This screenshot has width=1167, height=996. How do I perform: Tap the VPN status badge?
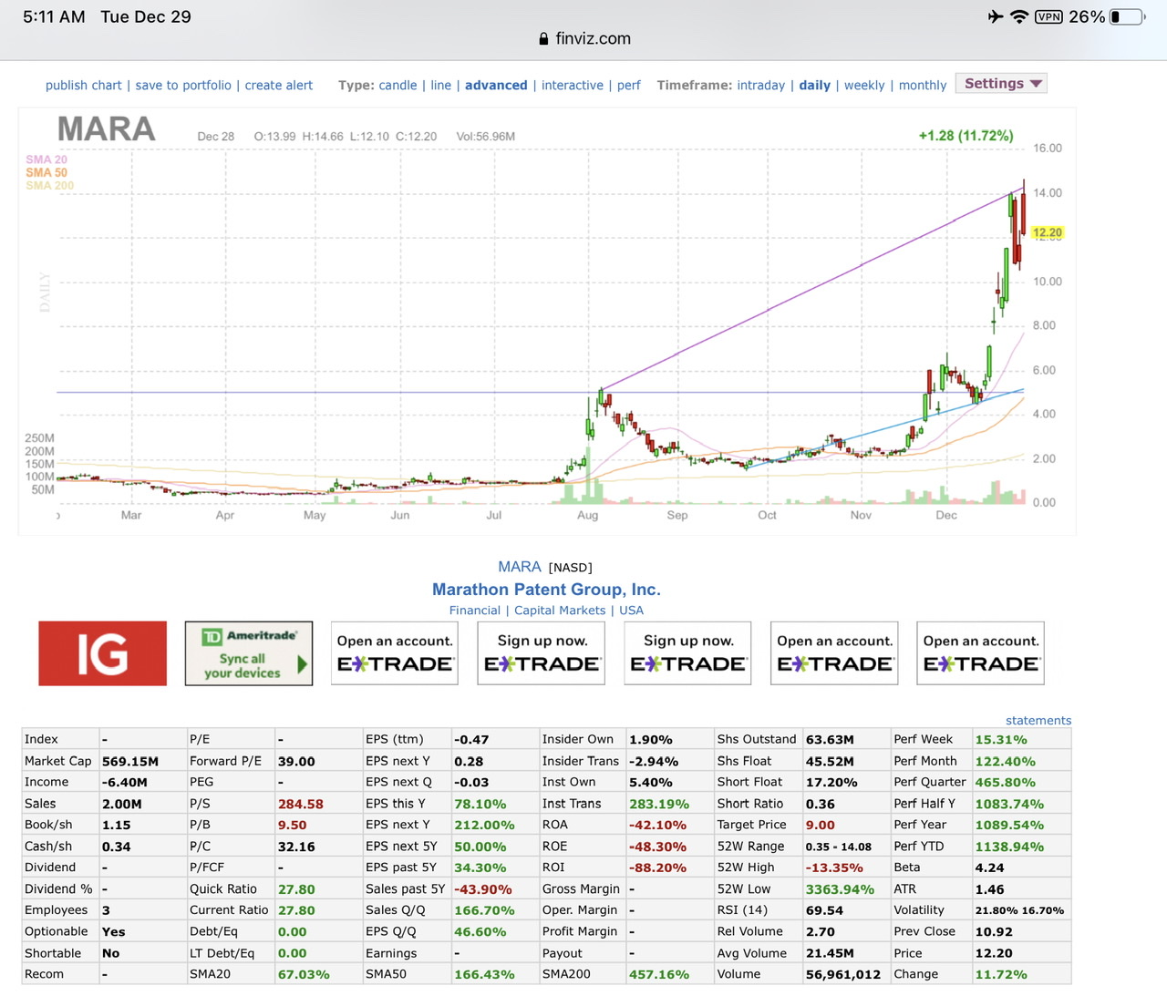pos(1048,16)
